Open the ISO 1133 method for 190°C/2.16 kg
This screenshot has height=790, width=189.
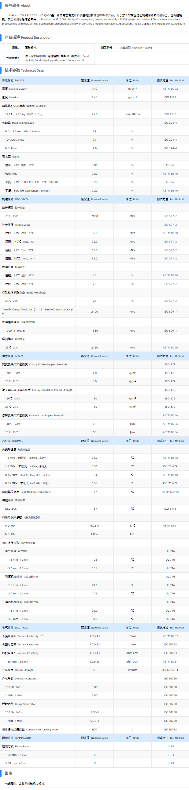[x=170, y=114]
